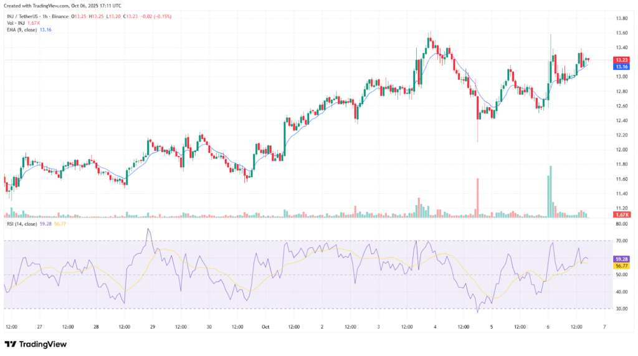This screenshot has width=638, height=356.
Task: Click the purple 59.28 RSI value label
Action: (621, 258)
